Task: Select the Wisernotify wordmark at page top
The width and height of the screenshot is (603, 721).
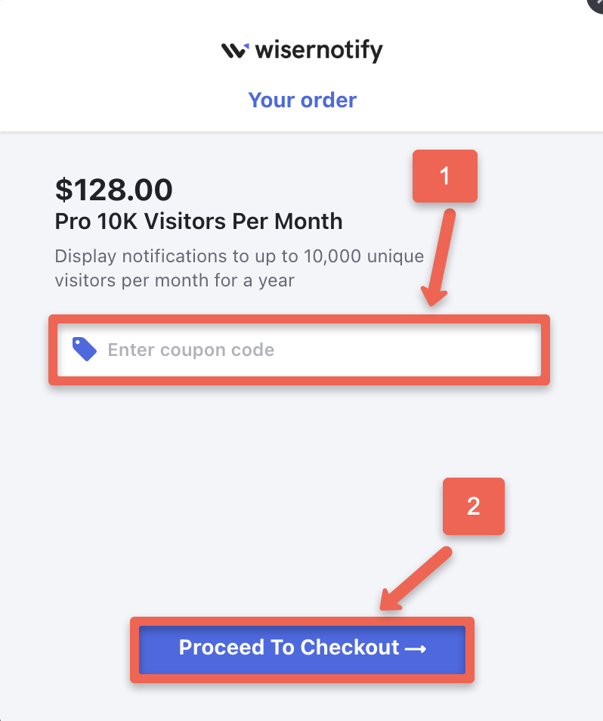Action: [319, 51]
